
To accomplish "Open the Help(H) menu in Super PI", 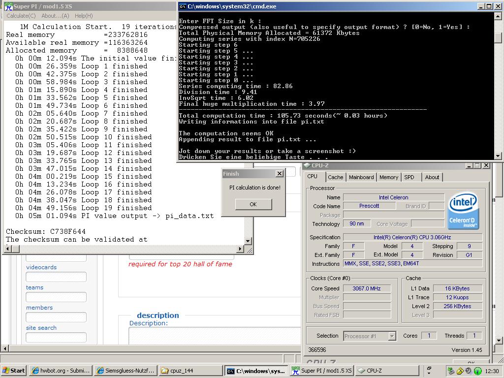I will pyautogui.click(x=84, y=16).
